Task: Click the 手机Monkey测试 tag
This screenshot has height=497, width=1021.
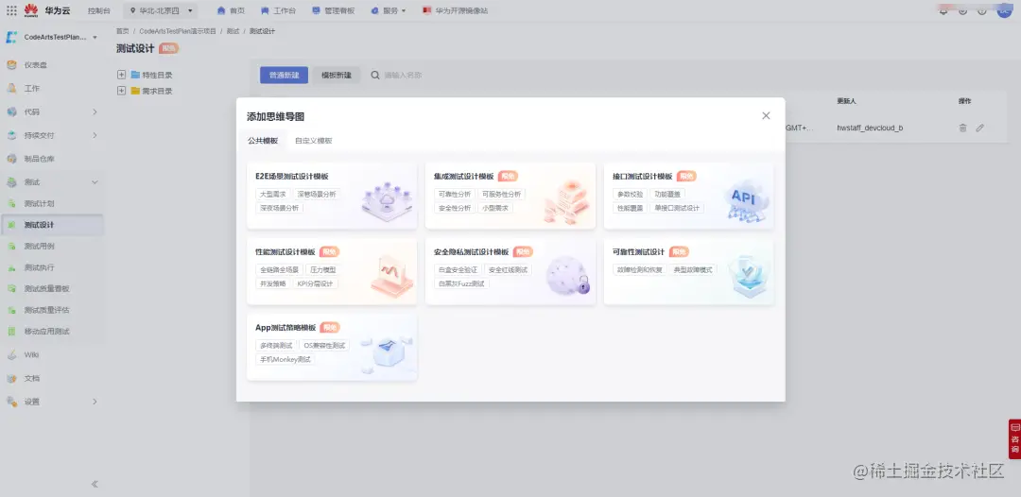Action: point(286,359)
